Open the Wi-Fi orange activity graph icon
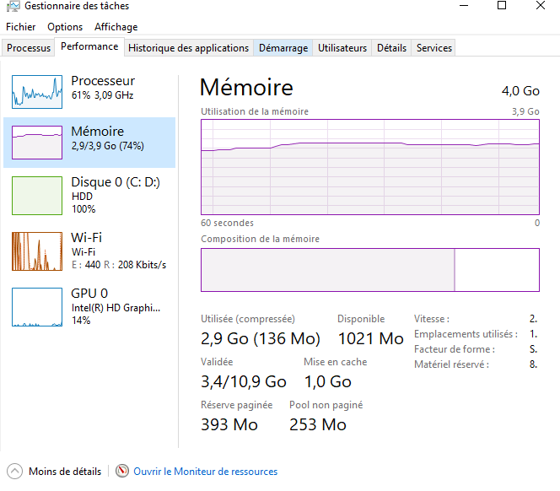Viewport: 560px width, 491px height. pos(36,251)
